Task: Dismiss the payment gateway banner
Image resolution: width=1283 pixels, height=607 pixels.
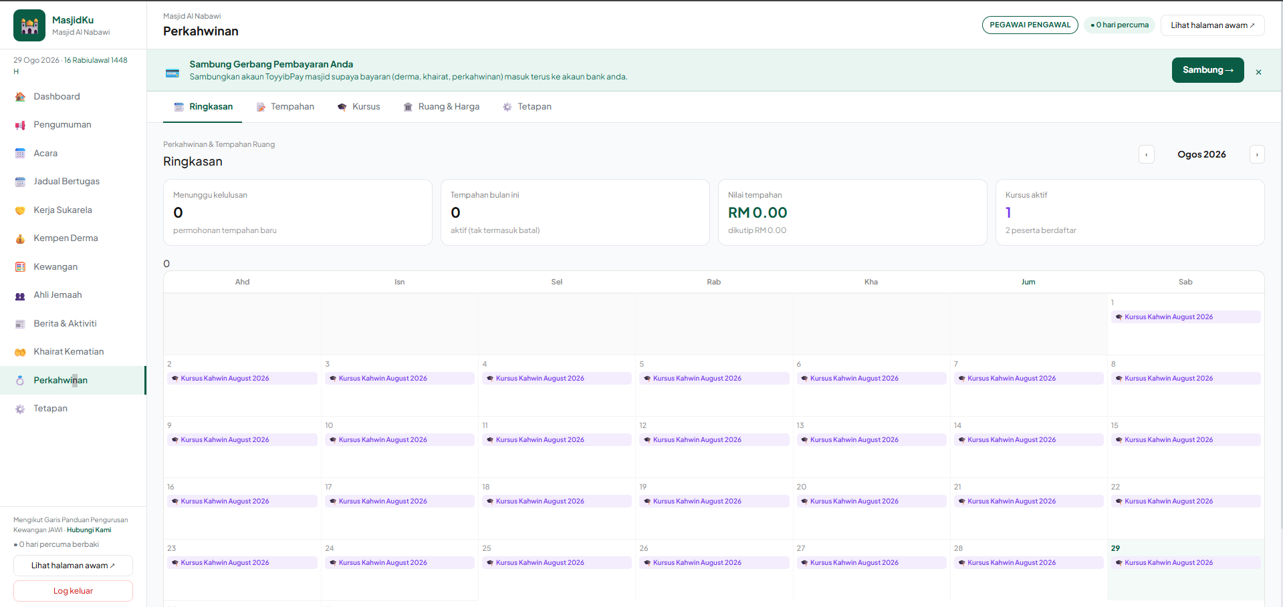Action: [x=1258, y=72]
